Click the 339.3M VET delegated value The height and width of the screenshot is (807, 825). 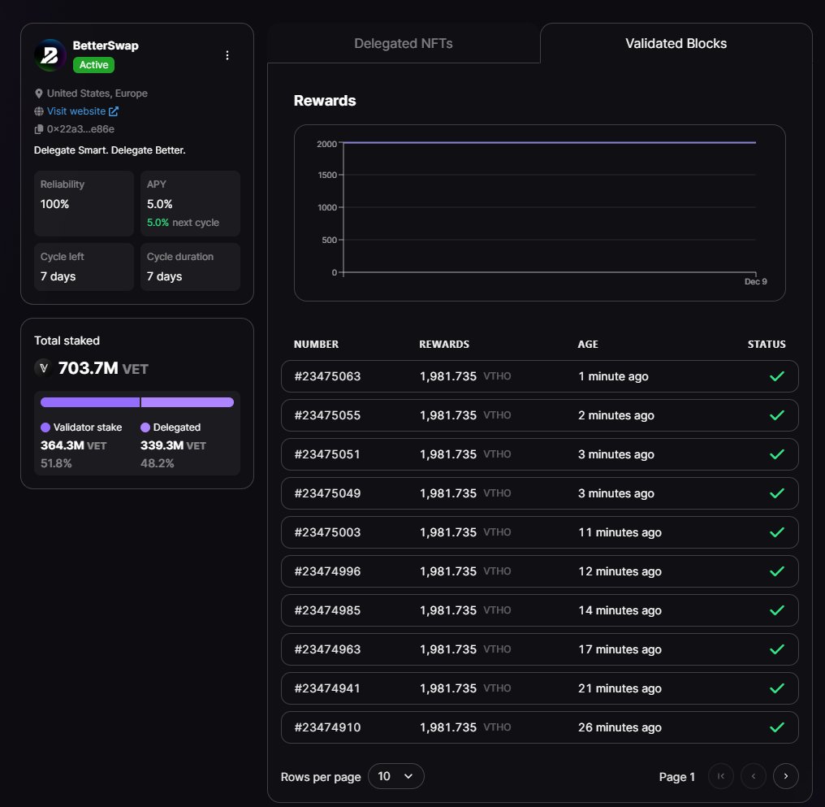(173, 445)
